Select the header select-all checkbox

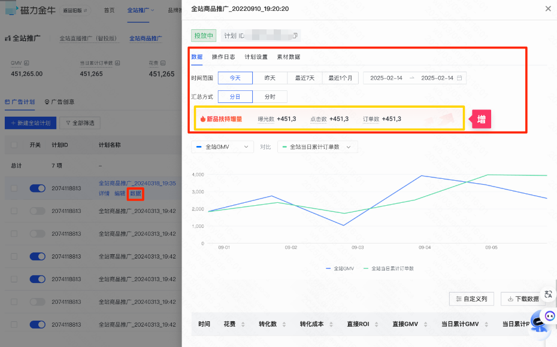pyautogui.click(x=14, y=145)
